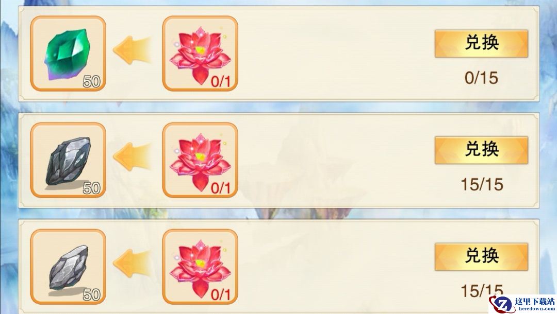Select the 15/15 counter in silver ore row

pyautogui.click(x=482, y=291)
